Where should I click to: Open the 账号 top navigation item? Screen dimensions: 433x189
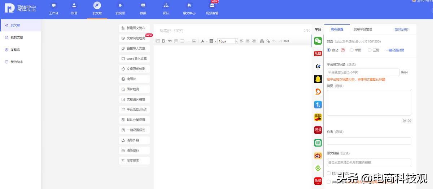click(74, 9)
